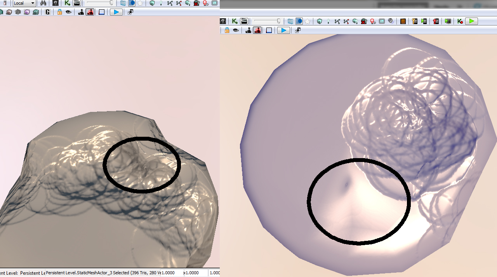Click the star icon in left toolbar

140,3
